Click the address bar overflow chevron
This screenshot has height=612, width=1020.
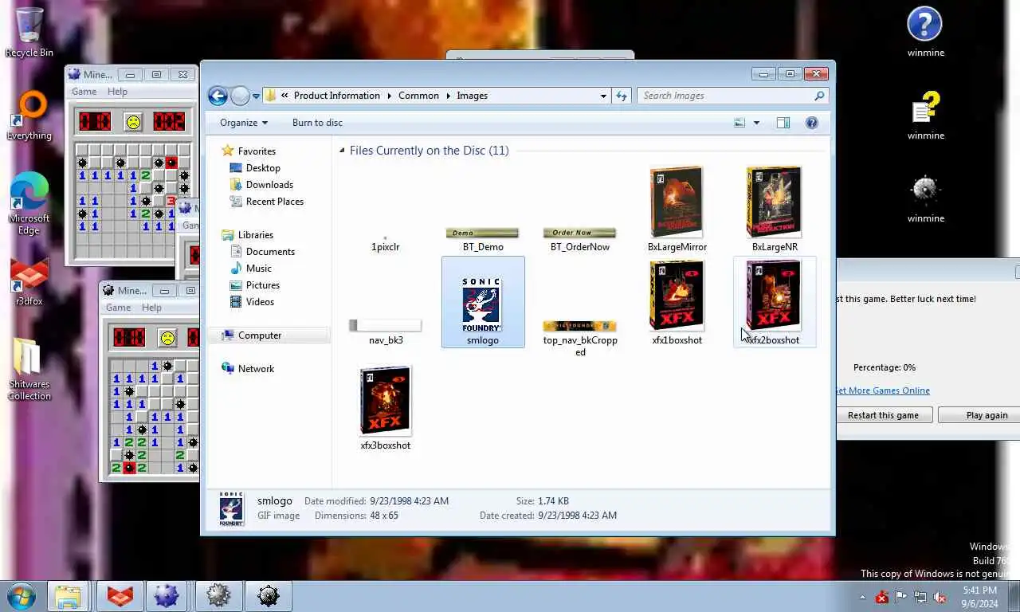[284, 96]
